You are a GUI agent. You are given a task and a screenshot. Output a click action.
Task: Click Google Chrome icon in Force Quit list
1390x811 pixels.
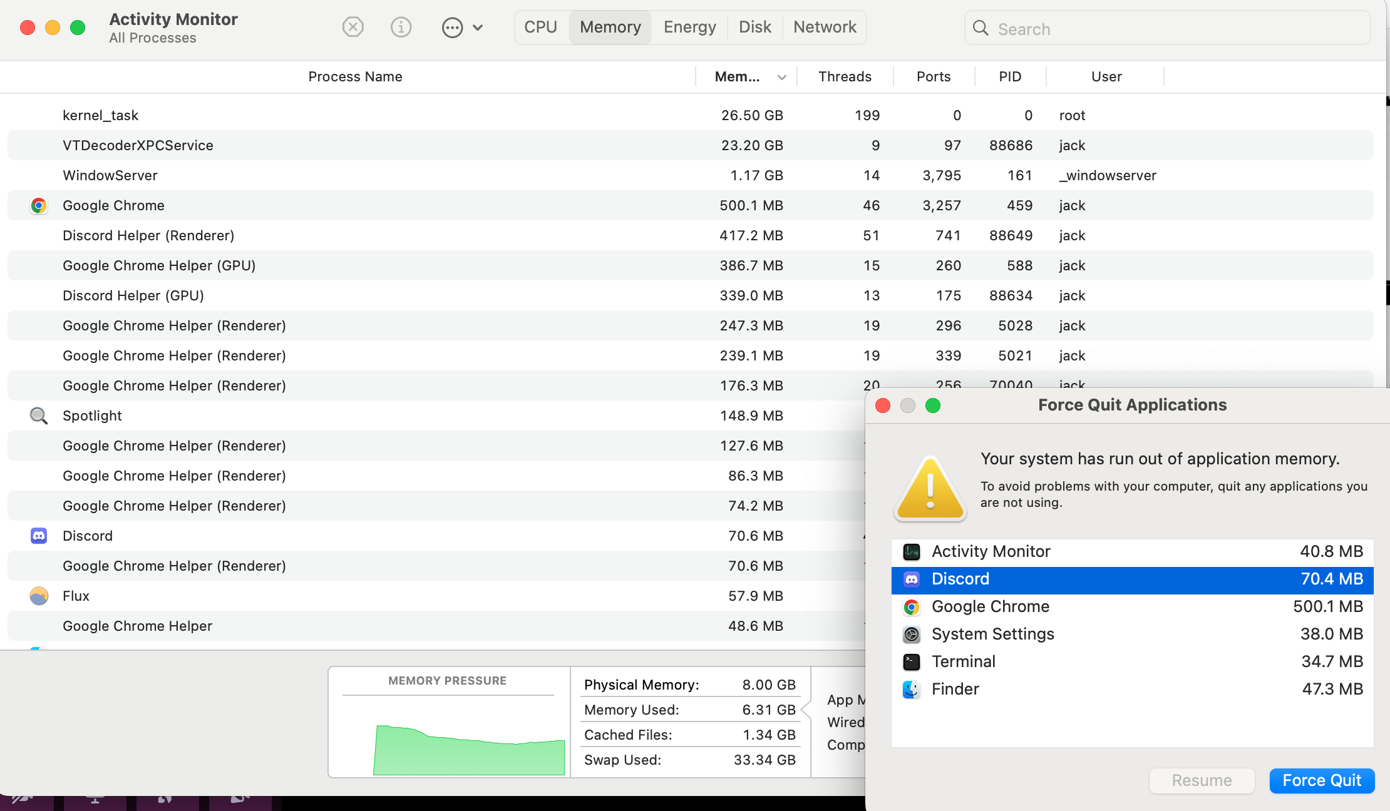pyautogui.click(x=912, y=606)
